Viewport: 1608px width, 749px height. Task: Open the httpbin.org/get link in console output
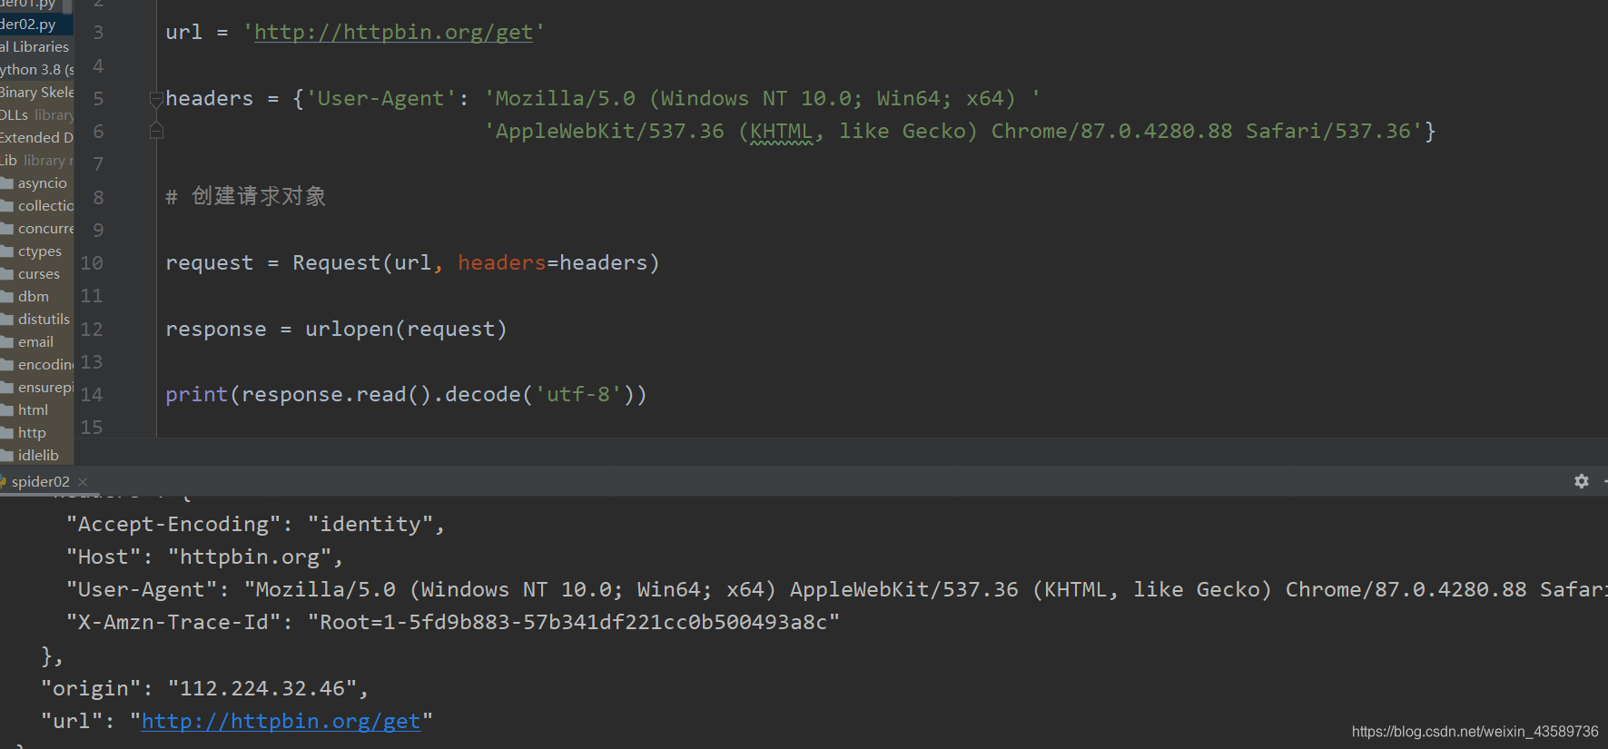click(281, 721)
